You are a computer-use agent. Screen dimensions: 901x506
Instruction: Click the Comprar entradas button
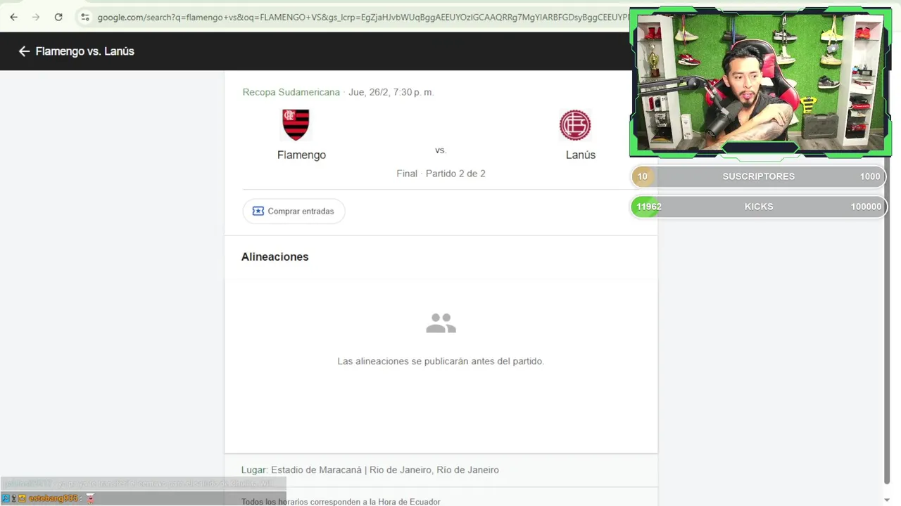click(294, 211)
